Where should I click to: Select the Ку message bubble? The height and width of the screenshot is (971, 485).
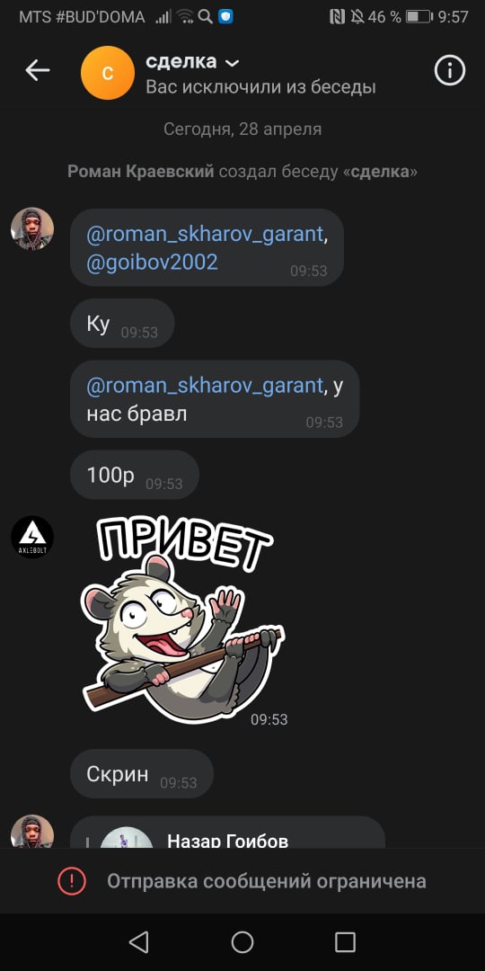pos(122,324)
